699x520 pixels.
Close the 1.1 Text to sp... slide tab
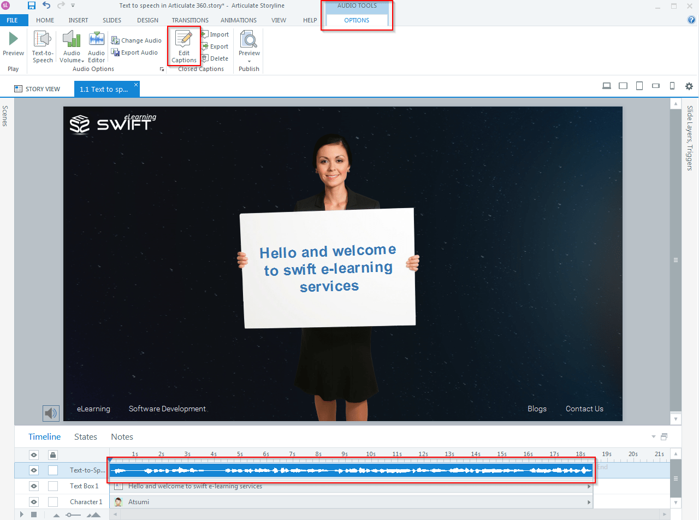[136, 85]
